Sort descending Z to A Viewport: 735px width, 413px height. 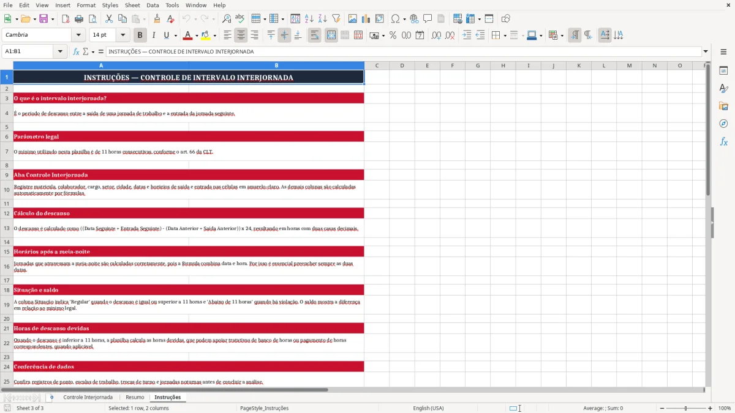(x=322, y=19)
